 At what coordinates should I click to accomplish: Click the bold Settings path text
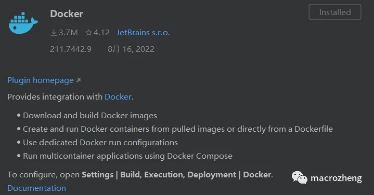pyautogui.click(x=177, y=175)
